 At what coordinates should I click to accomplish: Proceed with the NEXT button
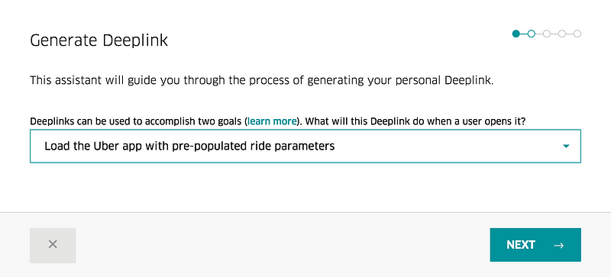tap(535, 245)
